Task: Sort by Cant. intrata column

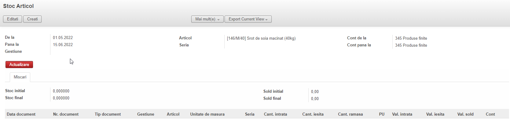Action: [275, 114]
